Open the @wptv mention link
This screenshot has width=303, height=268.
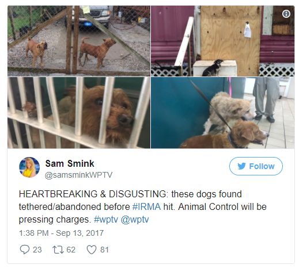click(135, 219)
